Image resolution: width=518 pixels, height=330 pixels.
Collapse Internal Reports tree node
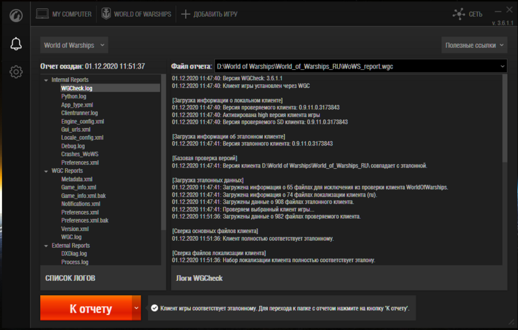coord(46,80)
